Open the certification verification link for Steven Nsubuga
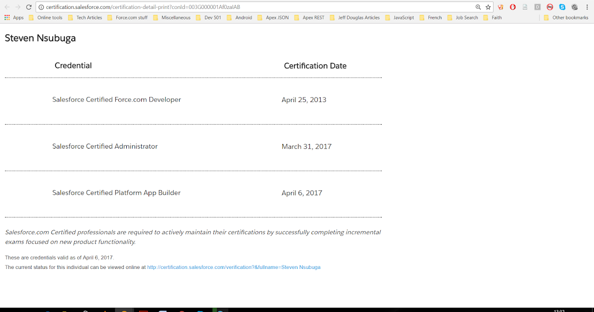This screenshot has width=594, height=312. point(234,267)
